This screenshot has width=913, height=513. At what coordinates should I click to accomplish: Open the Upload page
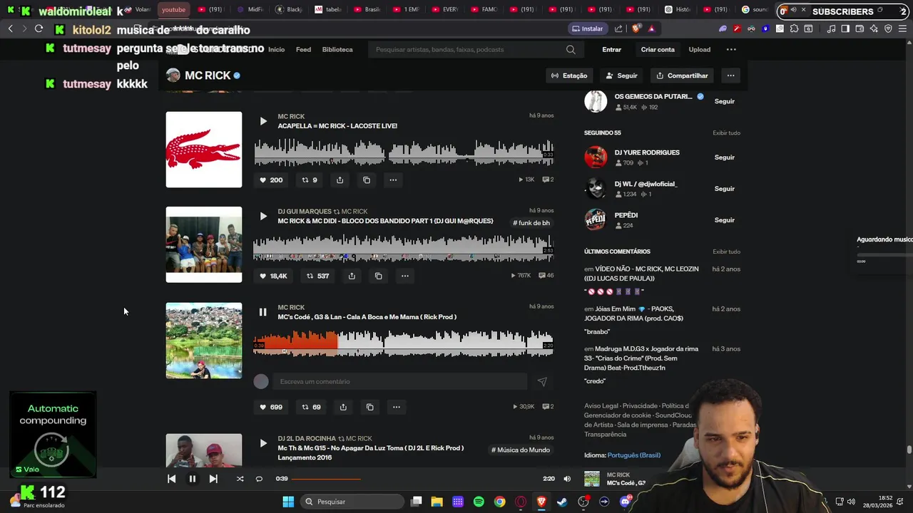699,50
